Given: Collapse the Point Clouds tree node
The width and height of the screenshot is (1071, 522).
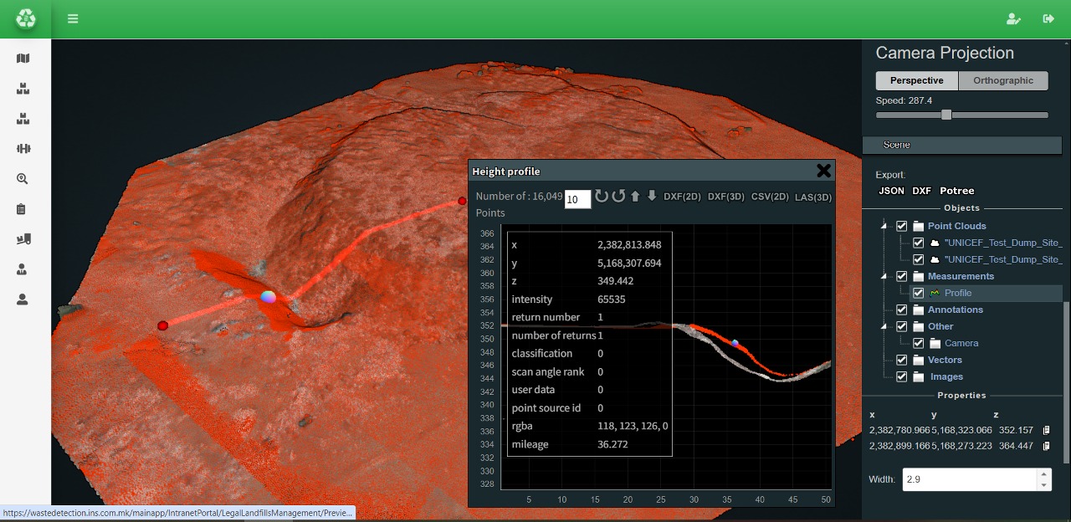Looking at the screenshot, I should click(x=884, y=226).
